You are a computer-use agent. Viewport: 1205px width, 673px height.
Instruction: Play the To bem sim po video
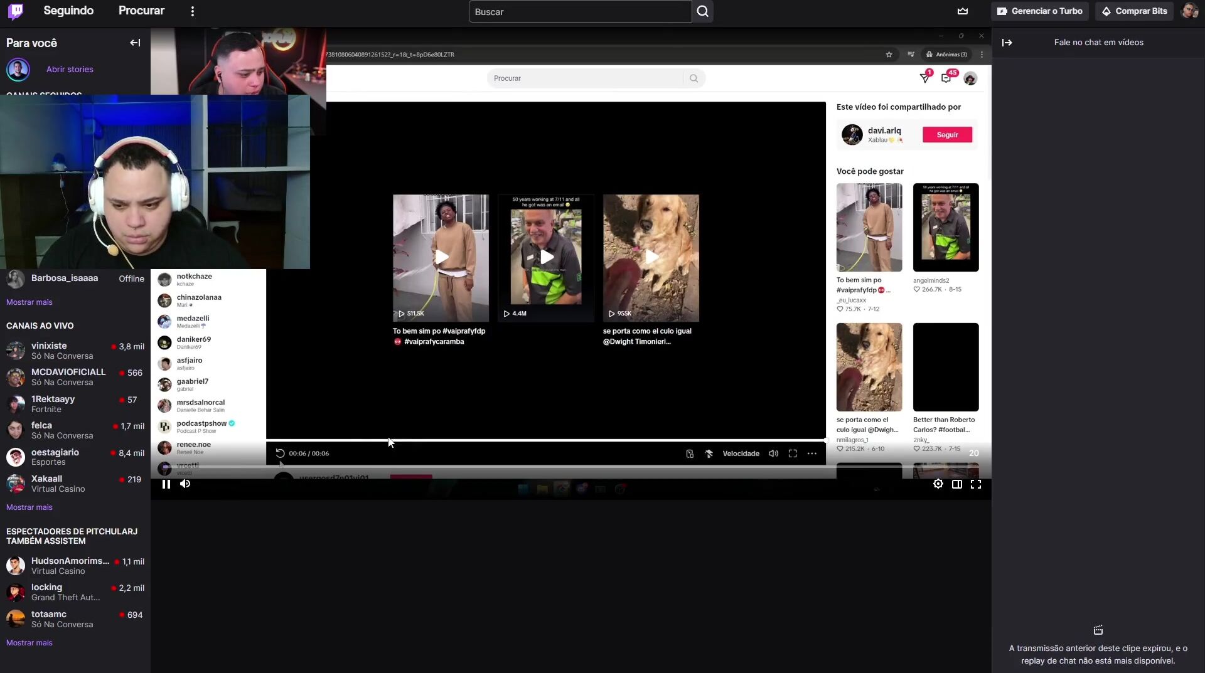tap(441, 258)
